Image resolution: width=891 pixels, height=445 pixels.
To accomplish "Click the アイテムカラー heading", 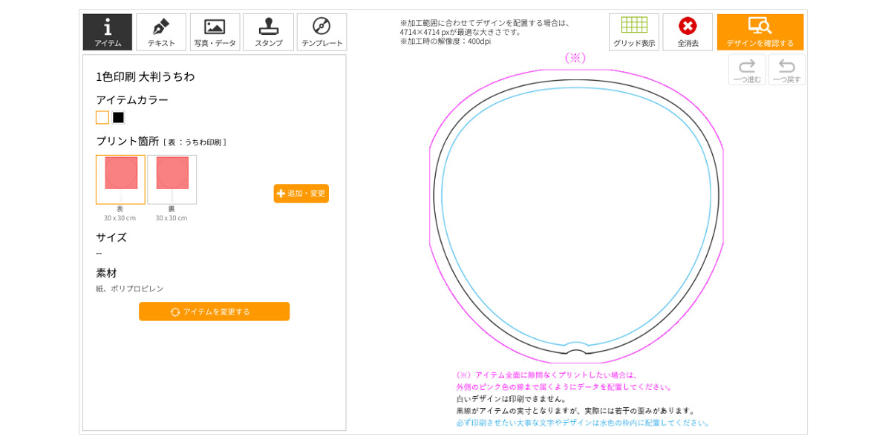I will (x=132, y=100).
